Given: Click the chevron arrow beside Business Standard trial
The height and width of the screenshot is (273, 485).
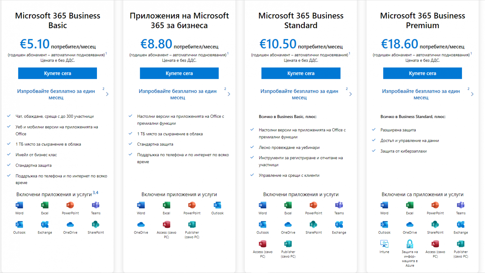Looking at the screenshot, I should (350, 94).
